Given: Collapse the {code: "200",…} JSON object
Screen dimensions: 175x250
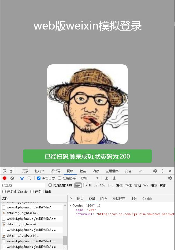Looking at the screenshot, I should [70, 205].
